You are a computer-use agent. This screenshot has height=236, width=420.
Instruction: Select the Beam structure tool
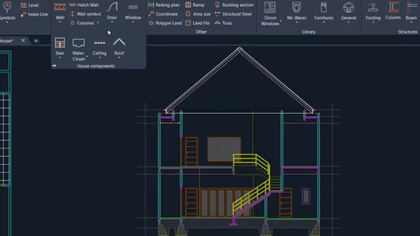click(x=411, y=11)
